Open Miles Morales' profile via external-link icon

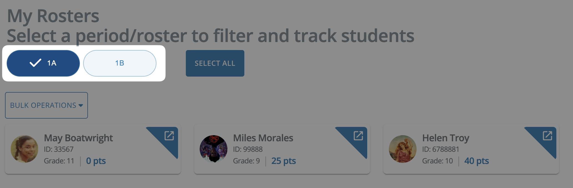point(358,136)
